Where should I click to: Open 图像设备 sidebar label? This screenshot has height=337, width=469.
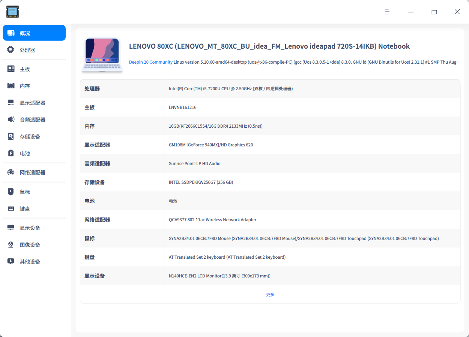pyautogui.click(x=30, y=245)
